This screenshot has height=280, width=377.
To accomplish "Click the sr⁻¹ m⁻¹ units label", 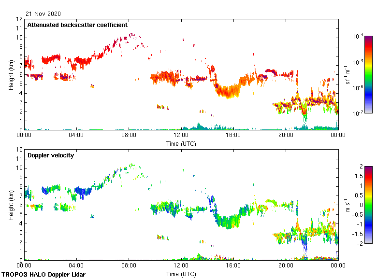I will click(x=348, y=74).
